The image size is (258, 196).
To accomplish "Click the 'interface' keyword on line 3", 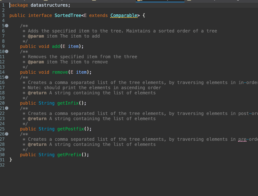I will (40, 15).
